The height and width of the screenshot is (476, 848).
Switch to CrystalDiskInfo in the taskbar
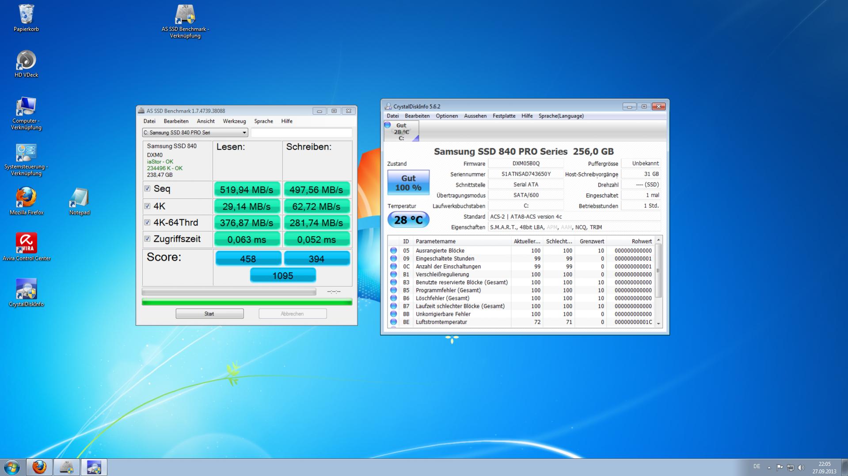pos(94,467)
